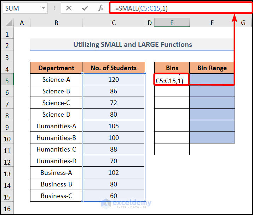Viewport: 253px width, 215px height.
Task: Click the 'Bins' header cell
Action: 172,68
